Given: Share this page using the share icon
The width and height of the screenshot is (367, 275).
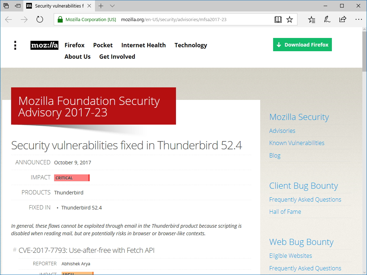Looking at the screenshot, I should [x=343, y=20].
